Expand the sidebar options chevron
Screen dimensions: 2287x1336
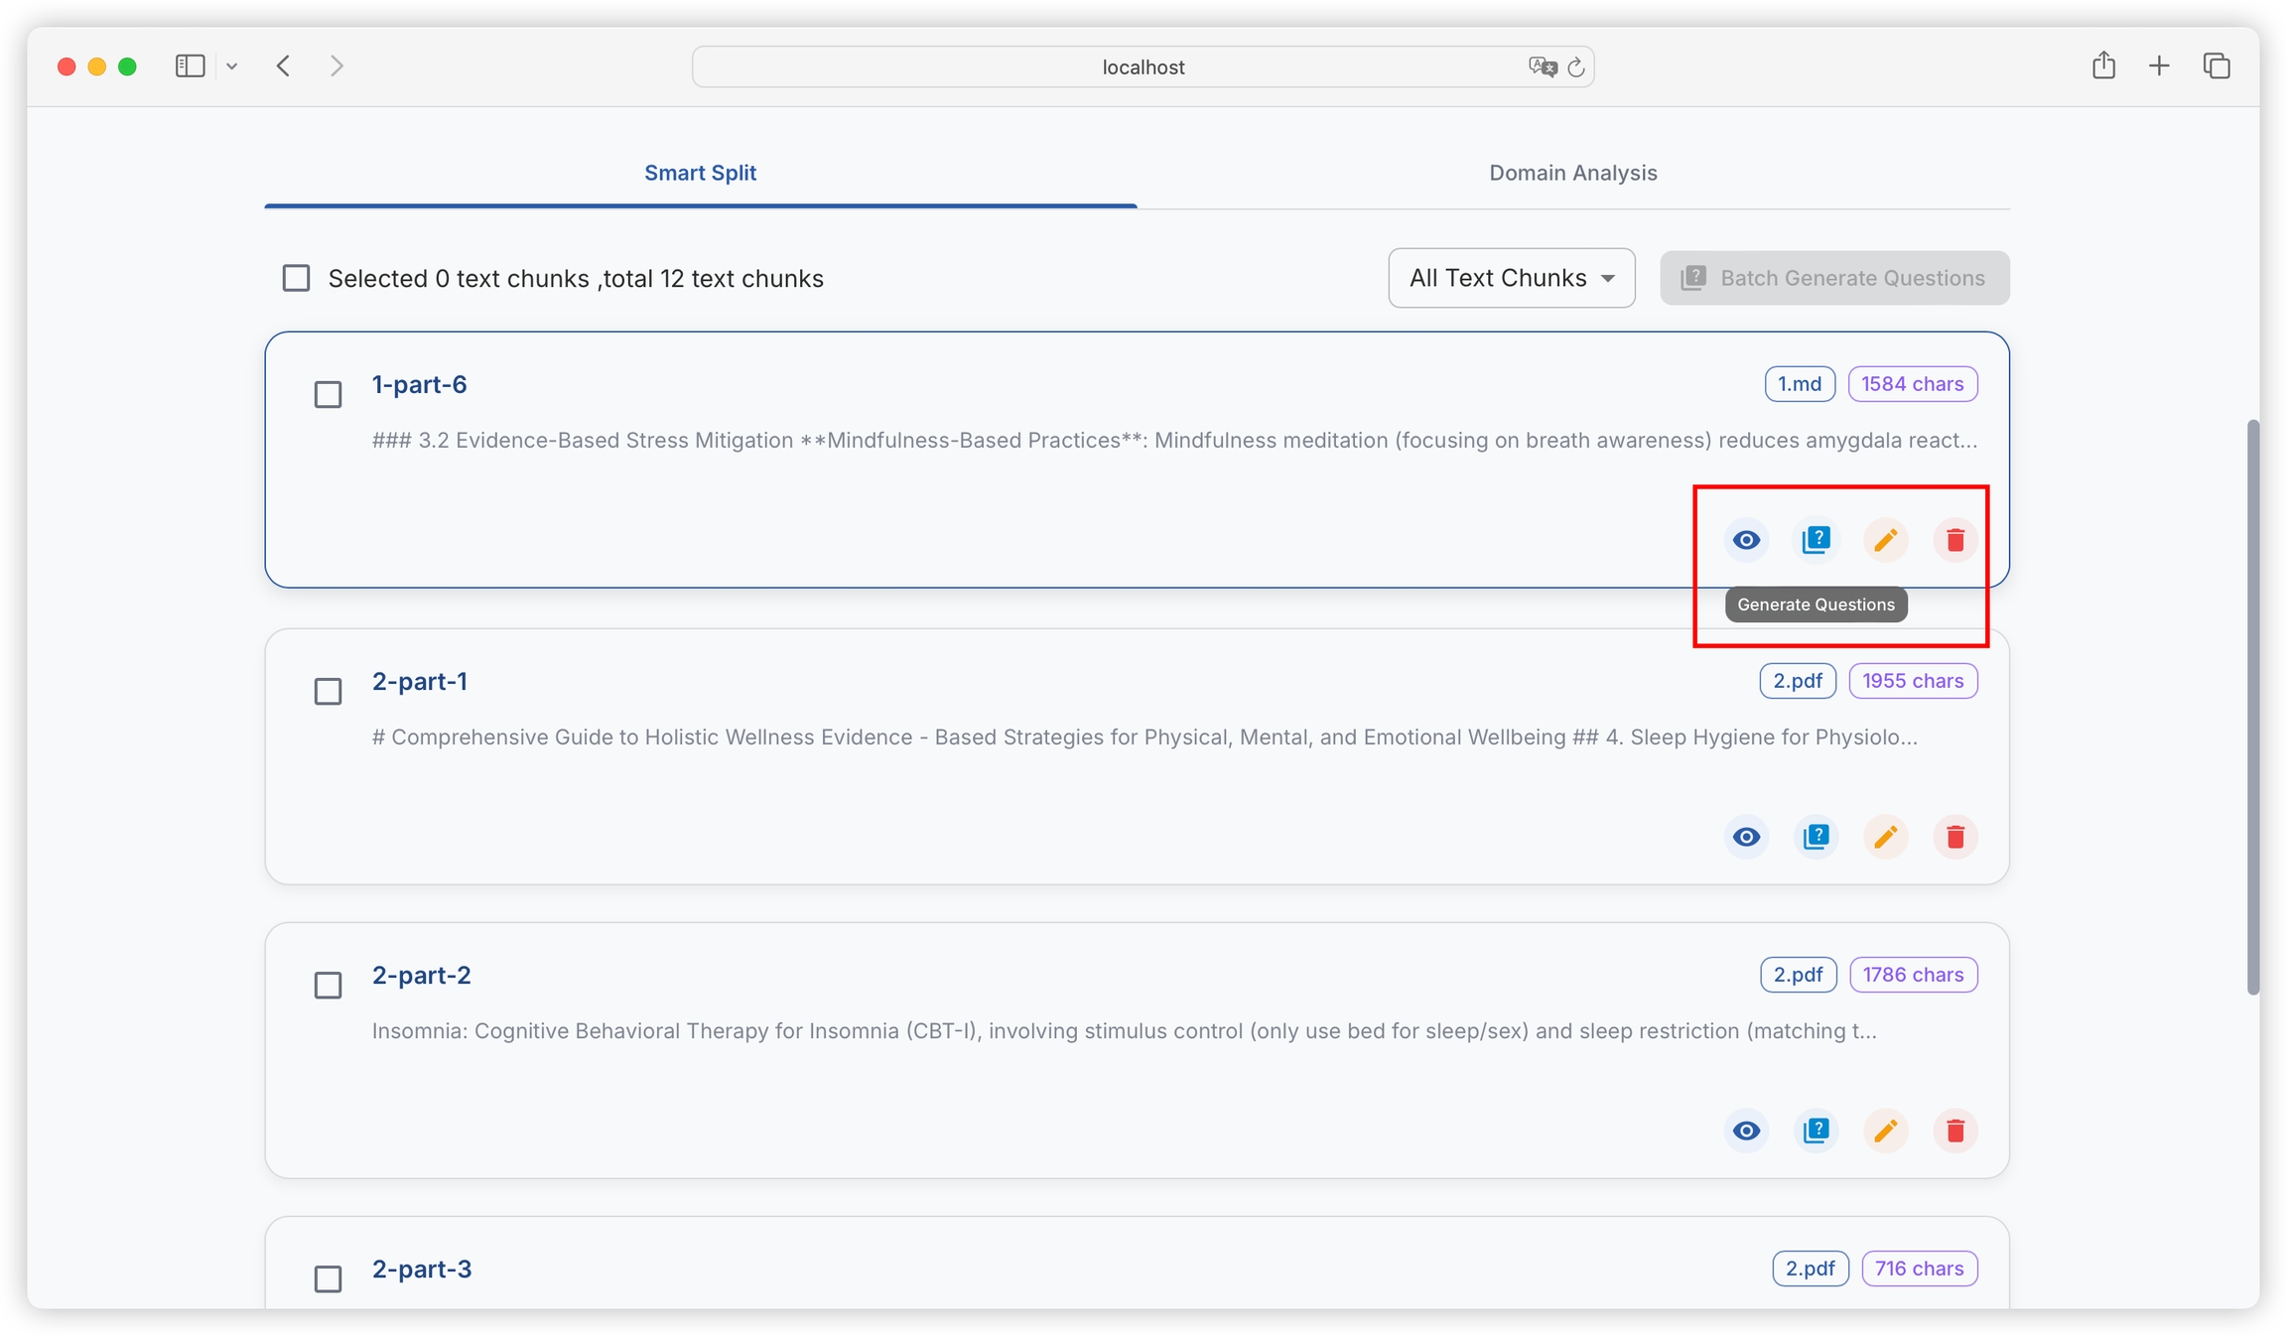click(231, 67)
